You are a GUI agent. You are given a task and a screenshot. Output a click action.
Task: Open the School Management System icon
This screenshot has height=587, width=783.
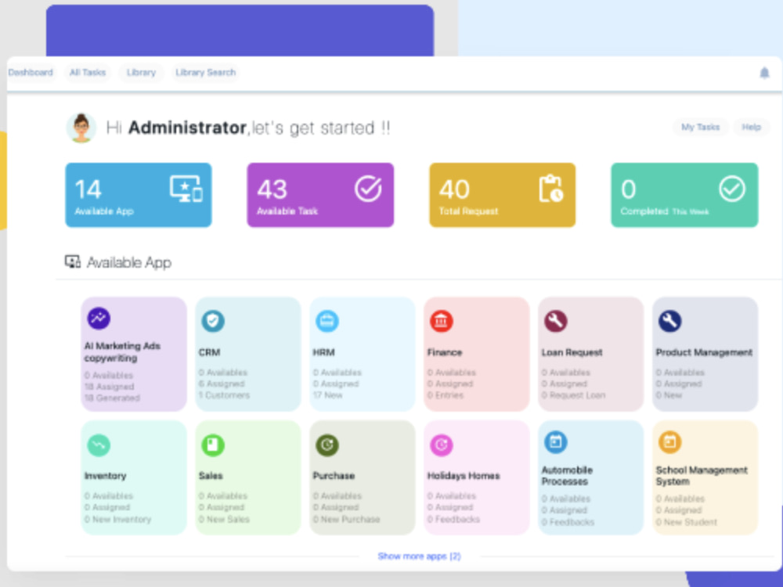click(x=669, y=441)
